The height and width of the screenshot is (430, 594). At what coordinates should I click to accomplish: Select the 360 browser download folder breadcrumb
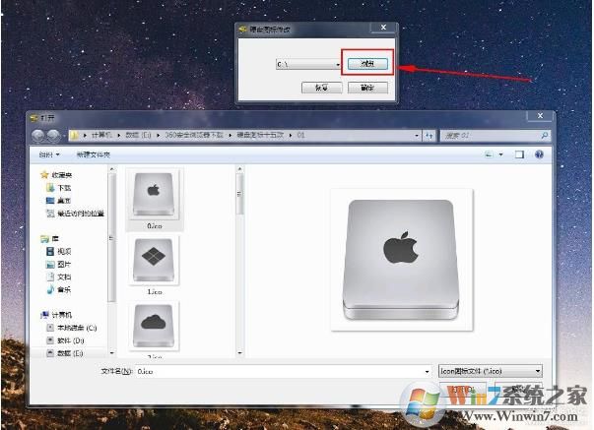194,135
